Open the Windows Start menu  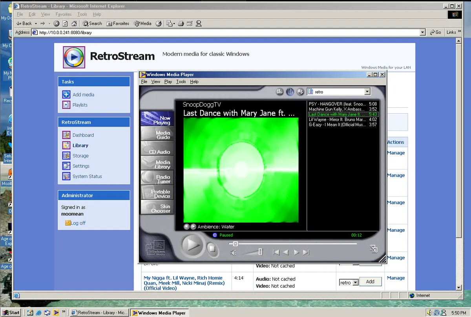point(11,313)
